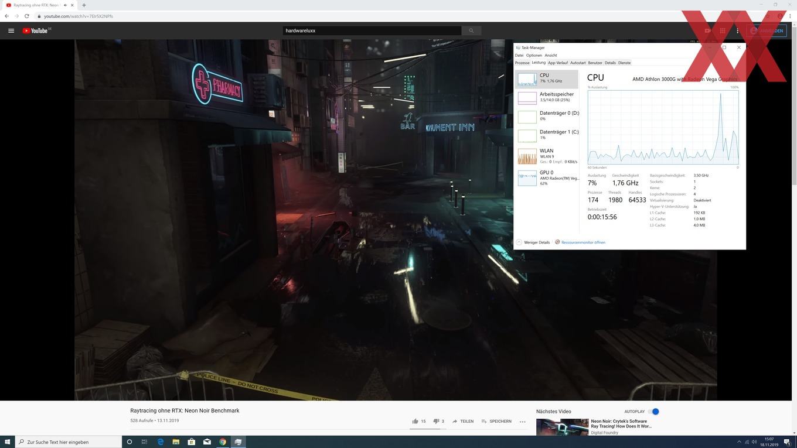Open the YouTube settings three-dot menu

[x=737, y=30]
